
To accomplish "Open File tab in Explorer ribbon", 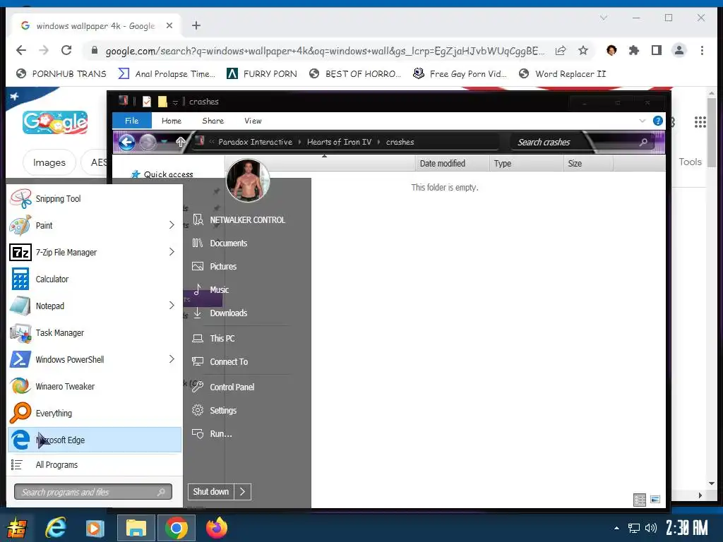I will click(132, 121).
